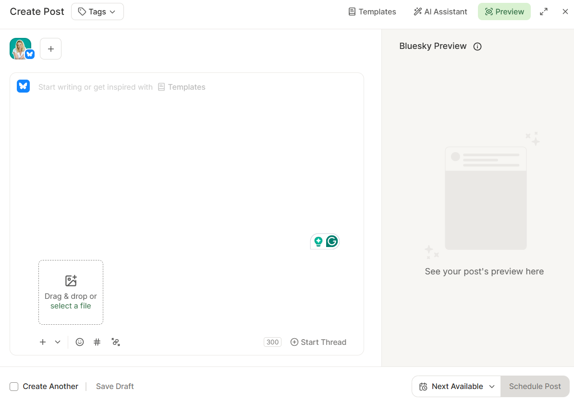The image size is (574, 401).
Task: Toggle the Preview panel button
Action: 504,12
